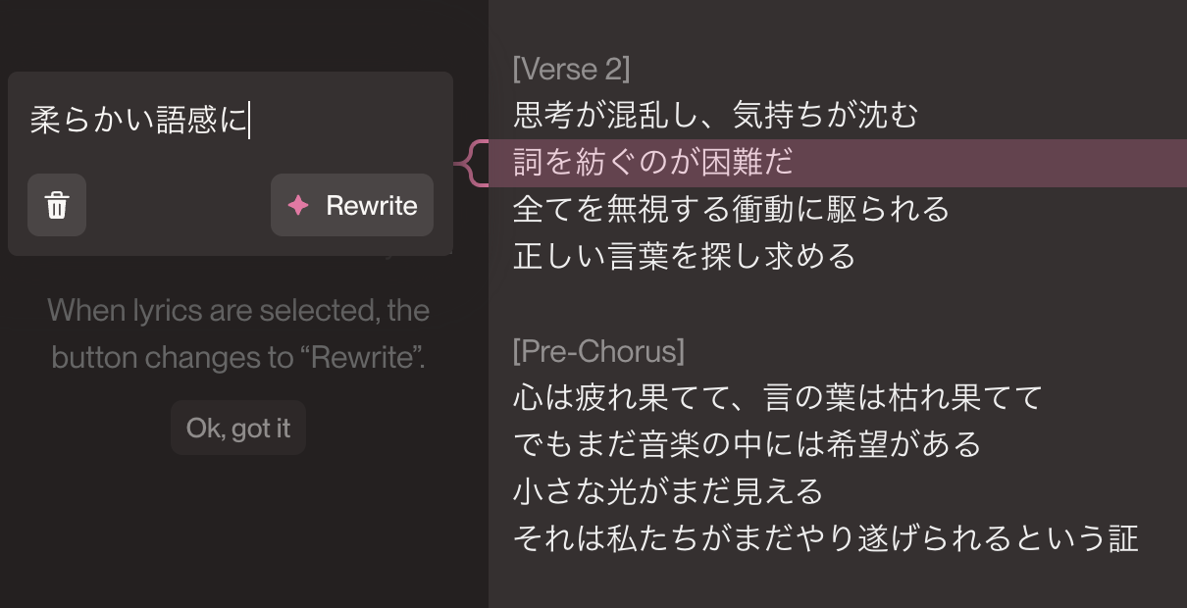Click the trash delete icon
The width and height of the screenshot is (1187, 608).
pos(57,206)
